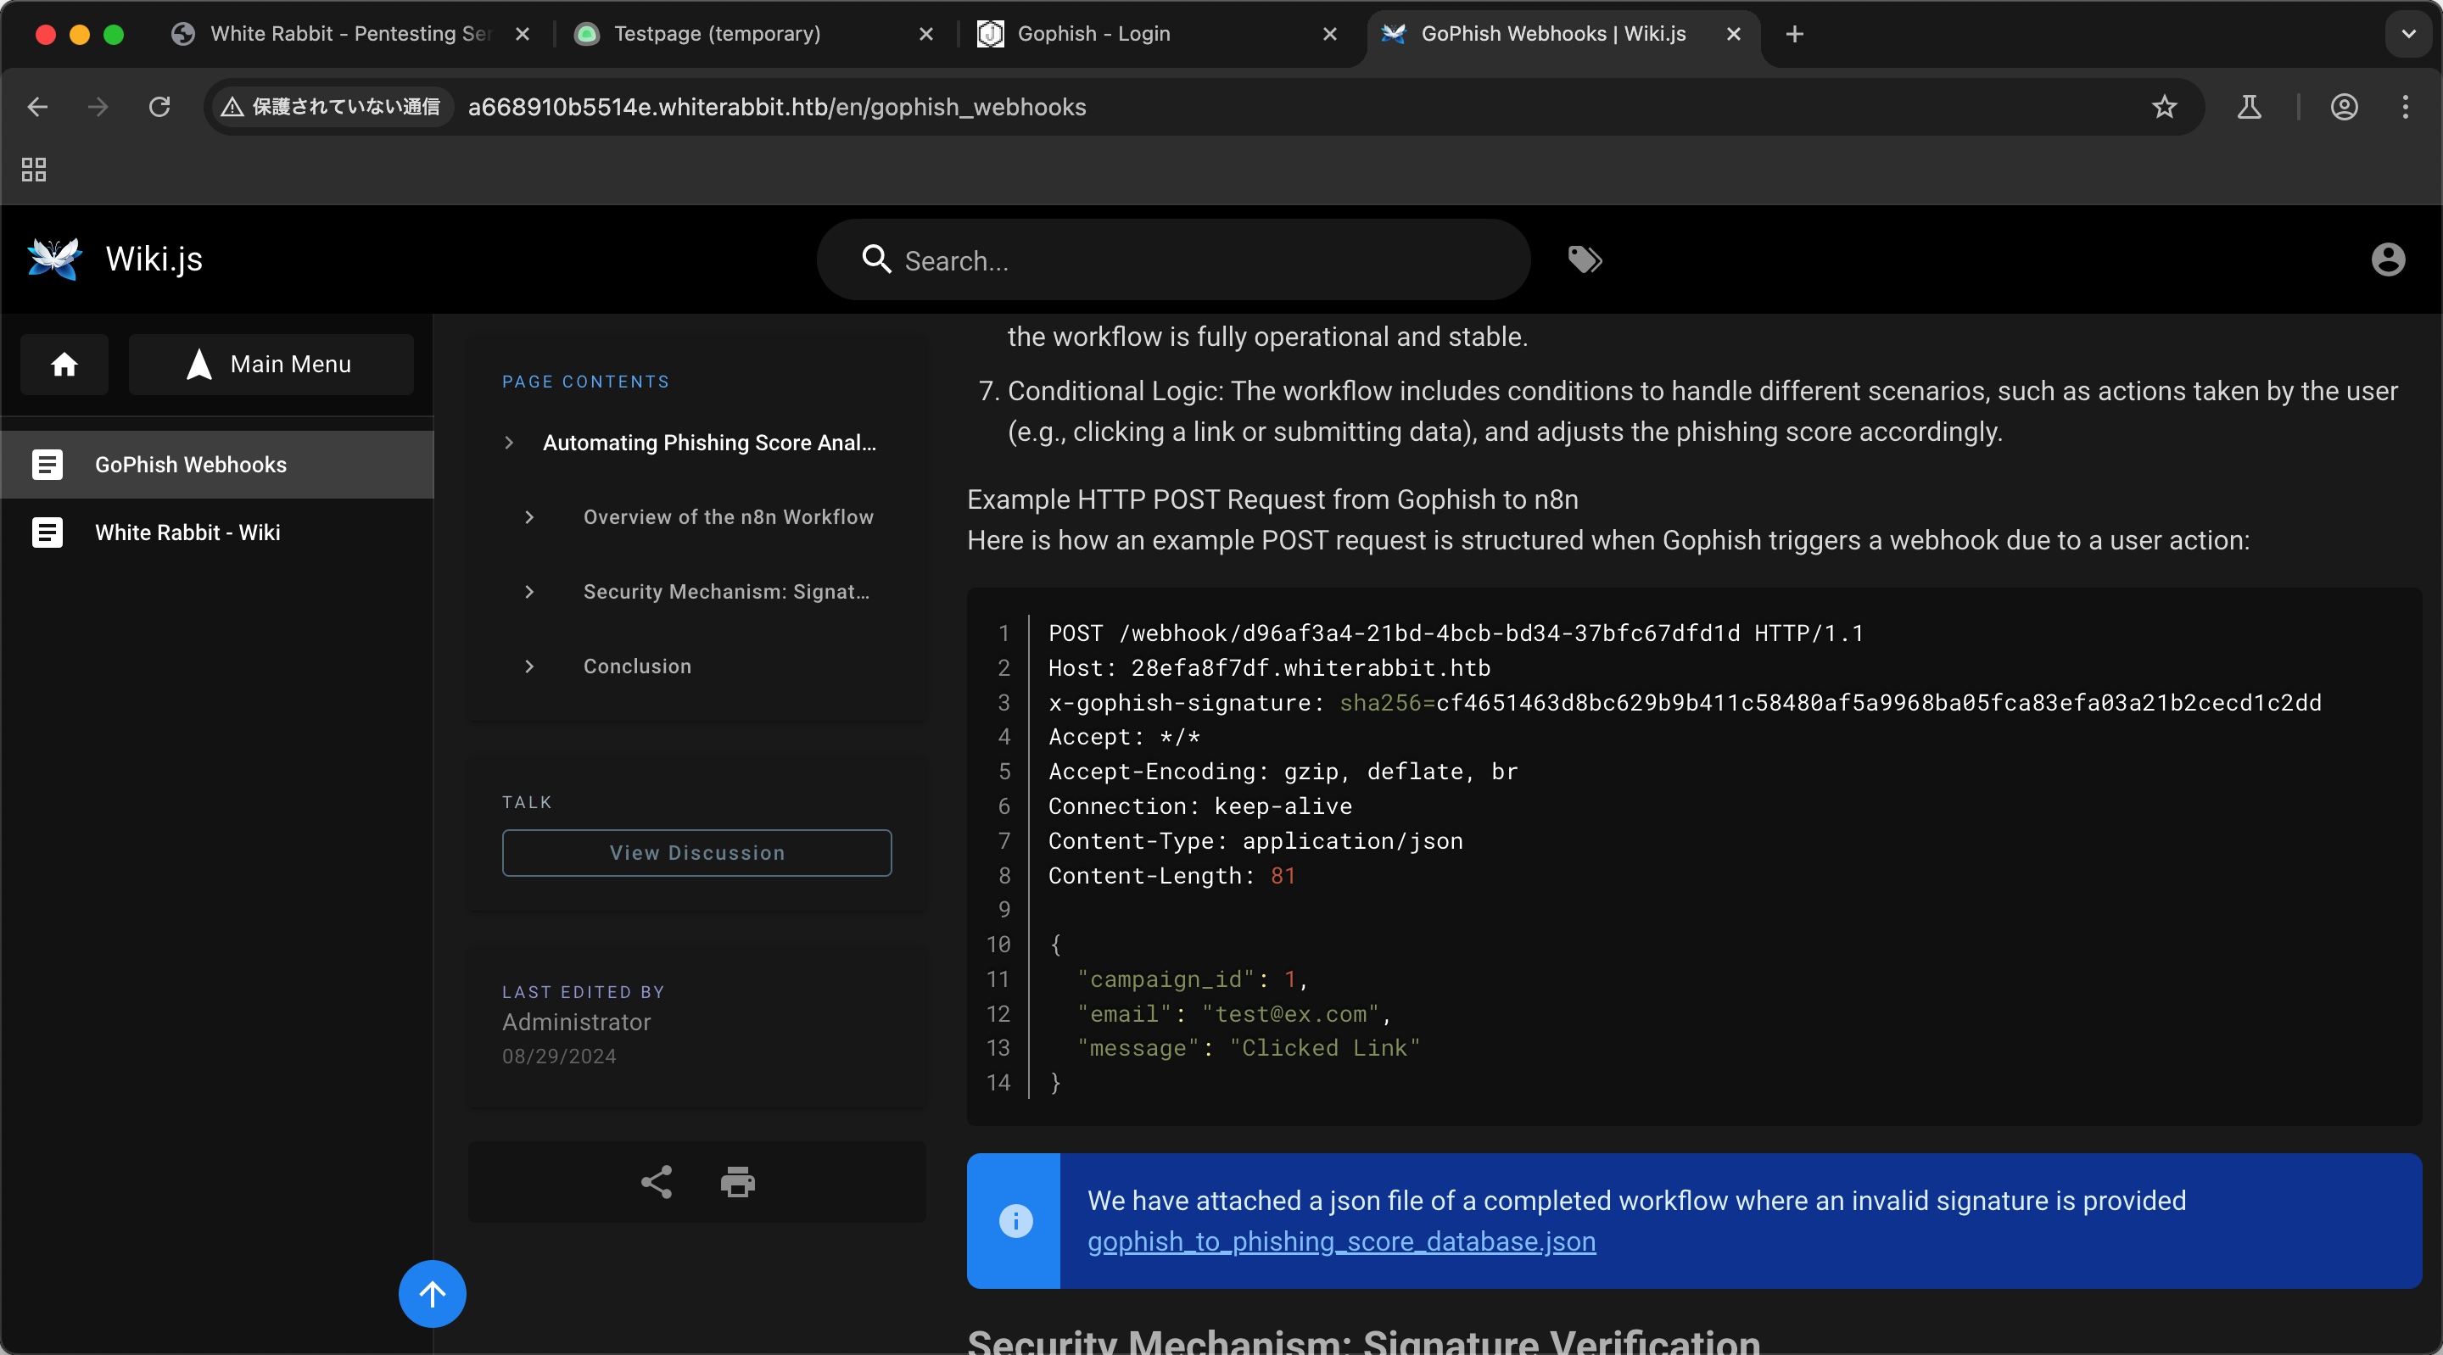Click the Wiki.js user account icon

[x=2387, y=259]
